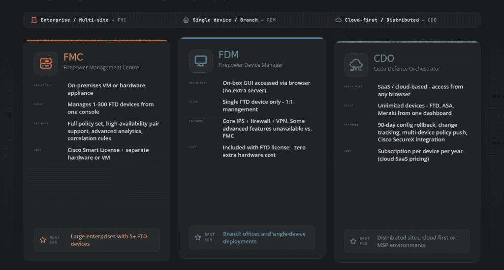Click the Cisco Defence Orchestrator subtitle
This screenshot has height=270, width=504.
(x=407, y=69)
